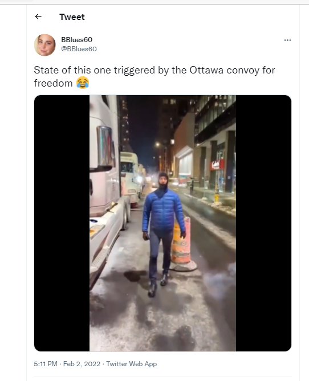The width and height of the screenshot is (309, 381).
Task: Click the 5:11 PM timestamp
Action: 46,364
